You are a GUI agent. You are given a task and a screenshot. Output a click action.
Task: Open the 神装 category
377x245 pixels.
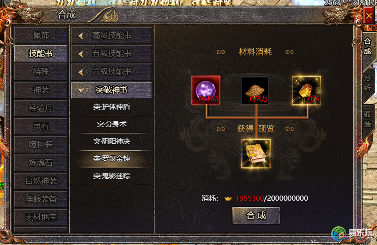point(41,90)
